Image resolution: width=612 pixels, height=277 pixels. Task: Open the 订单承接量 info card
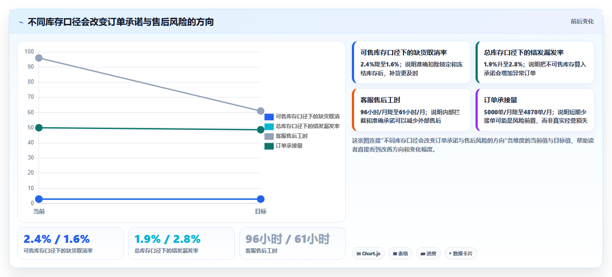(x=535, y=110)
